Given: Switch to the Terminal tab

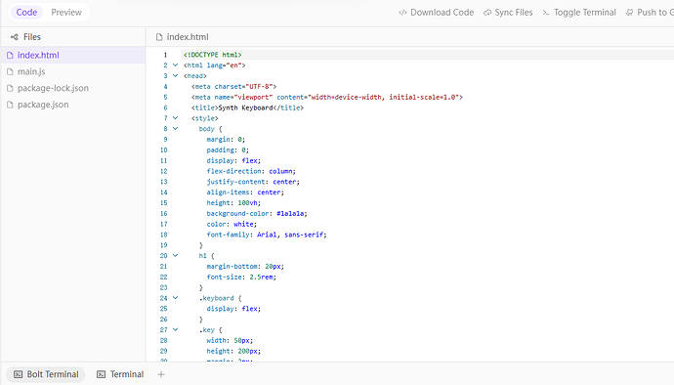Looking at the screenshot, I should point(120,374).
